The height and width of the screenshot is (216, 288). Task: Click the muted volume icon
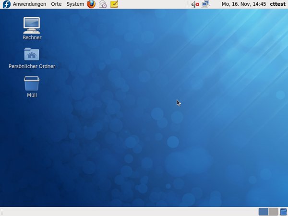(195, 4)
